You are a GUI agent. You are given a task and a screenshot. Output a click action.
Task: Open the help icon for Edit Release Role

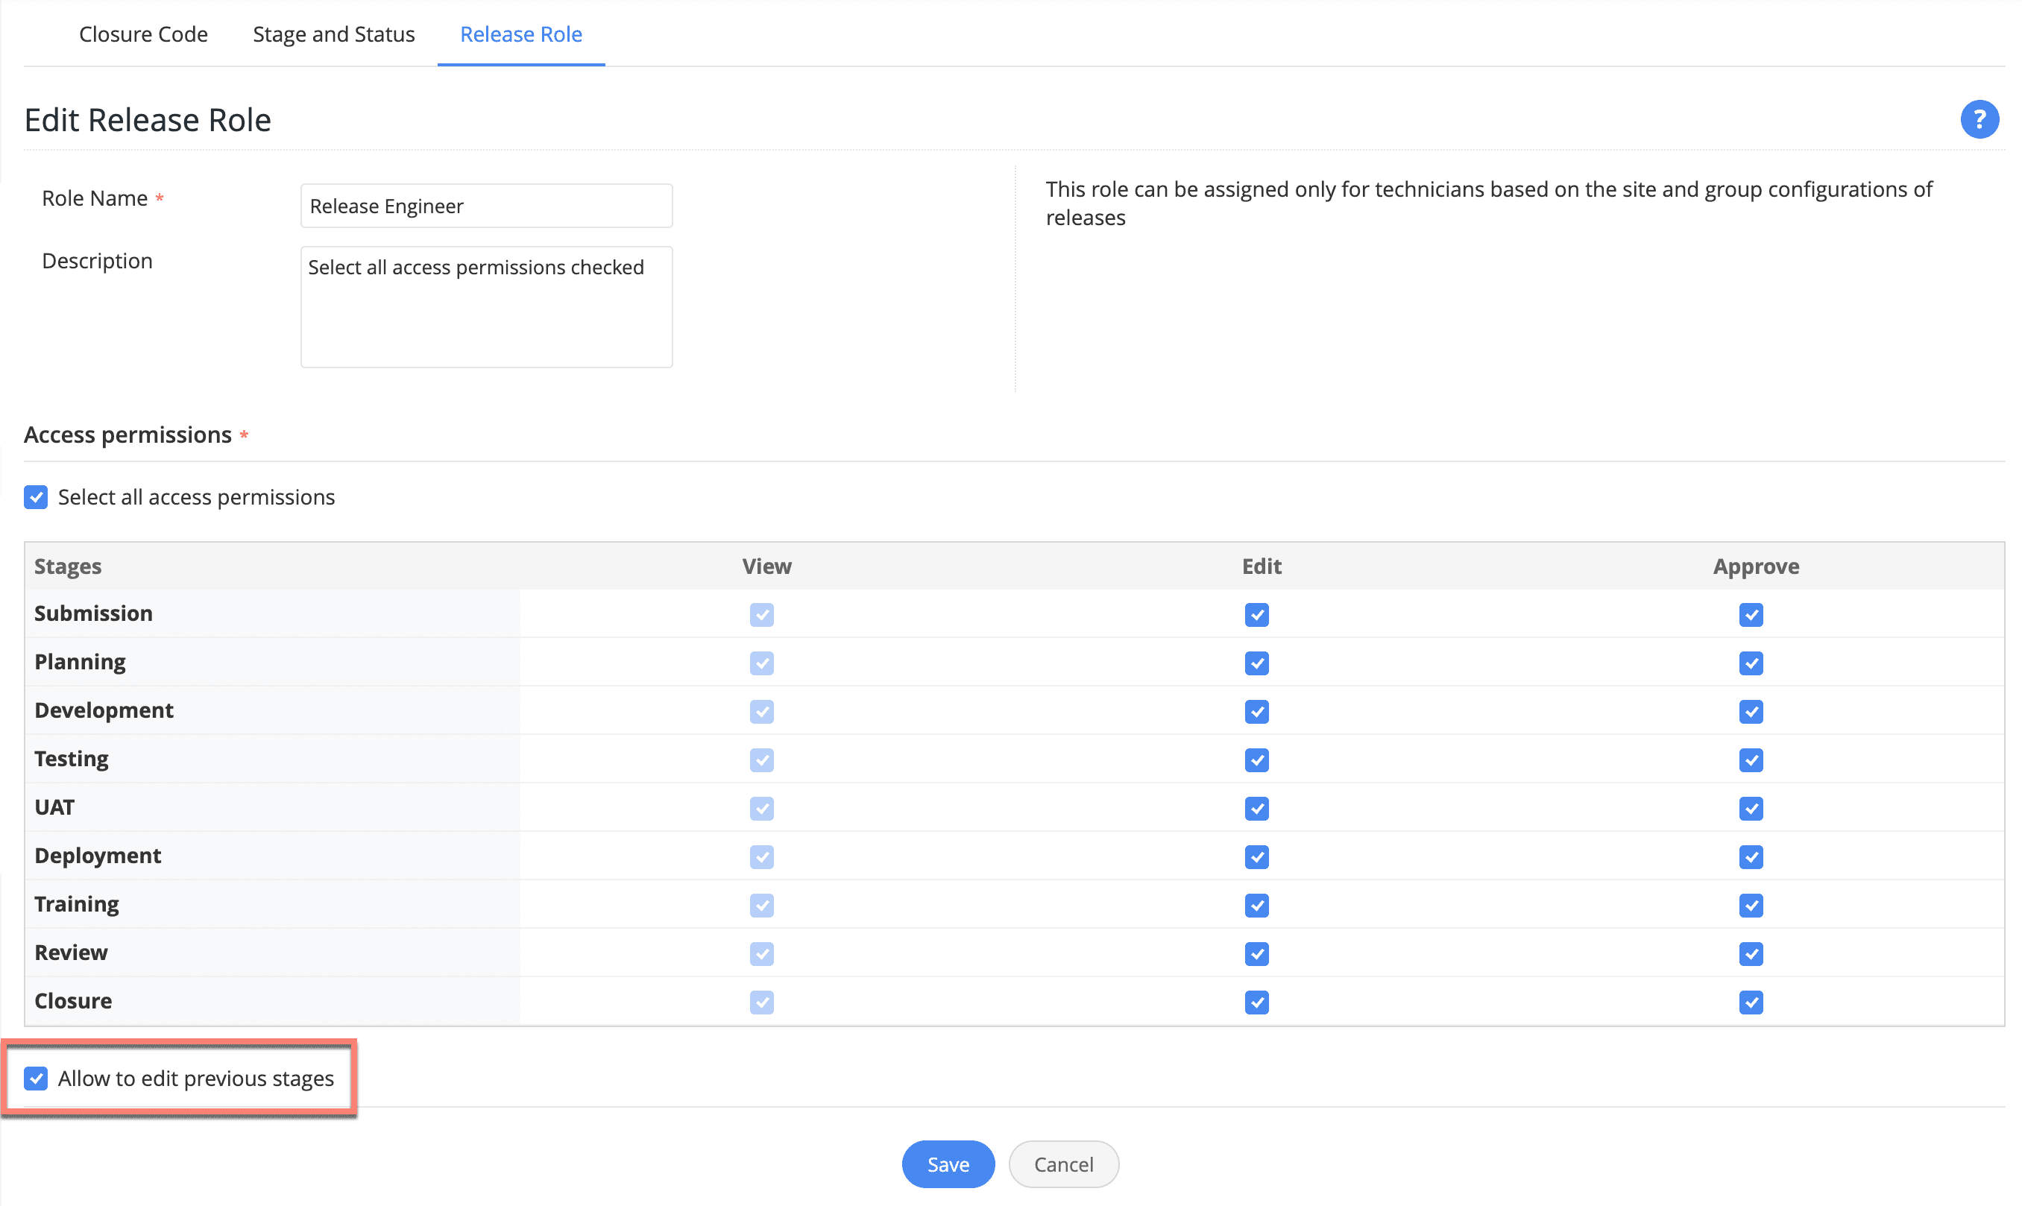(x=1980, y=119)
